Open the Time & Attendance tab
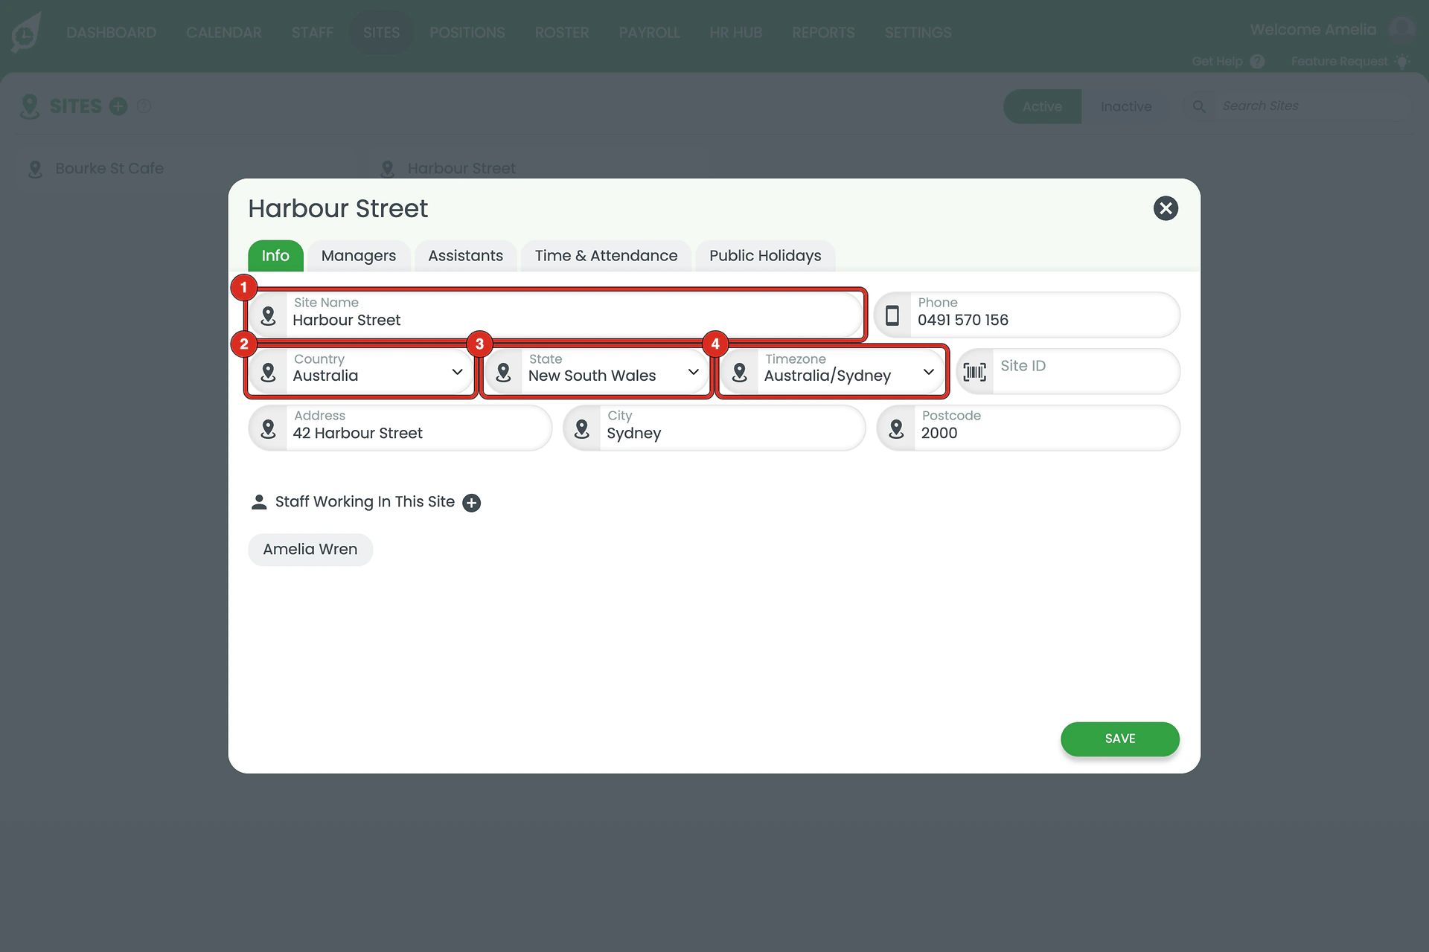 [606, 256]
